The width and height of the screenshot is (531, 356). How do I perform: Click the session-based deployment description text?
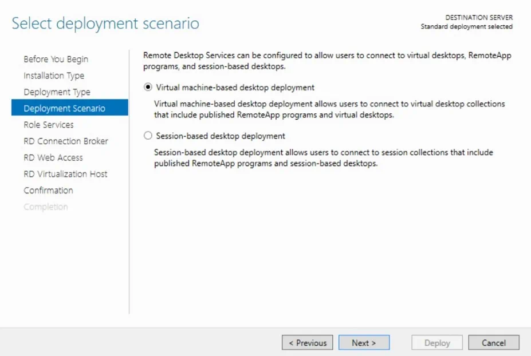[324, 158]
